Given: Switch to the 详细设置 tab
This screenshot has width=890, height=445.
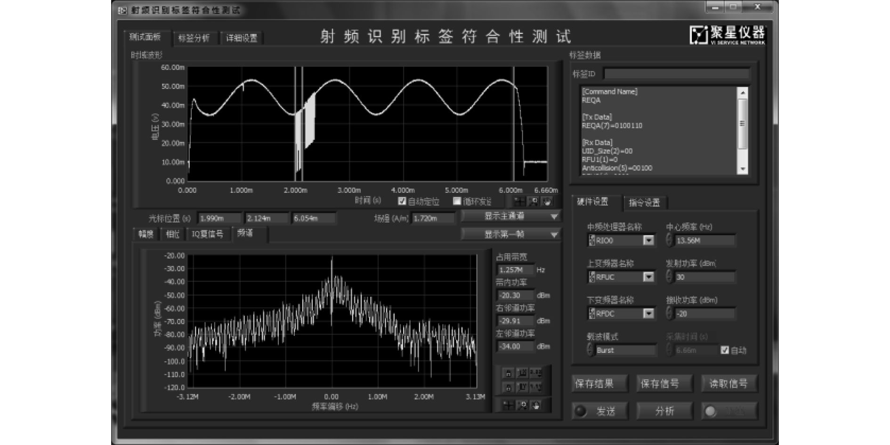Looking at the screenshot, I should (242, 39).
